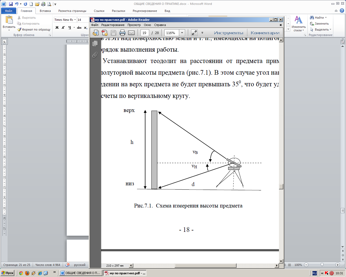Screen dimensions: 346x277
Task: Close the PDF document with the small x
Action: point(281,25)
